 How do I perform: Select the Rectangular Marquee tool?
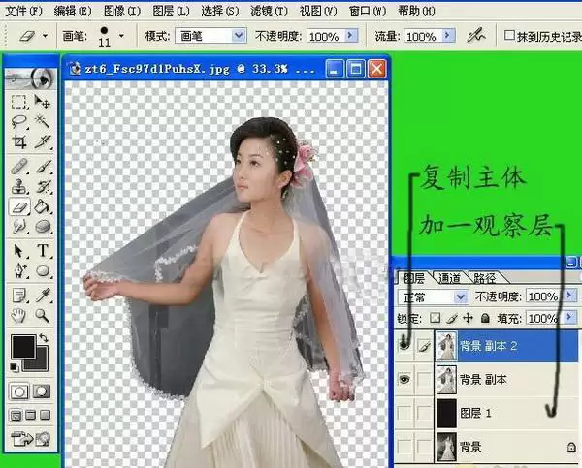coord(18,101)
